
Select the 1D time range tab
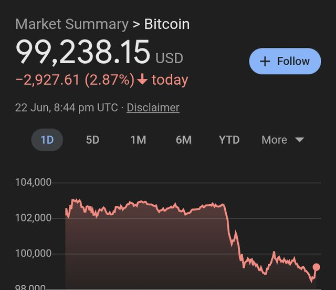[47, 140]
